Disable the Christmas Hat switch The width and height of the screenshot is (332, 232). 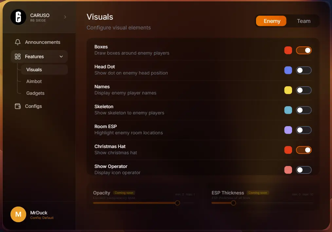[304, 150]
